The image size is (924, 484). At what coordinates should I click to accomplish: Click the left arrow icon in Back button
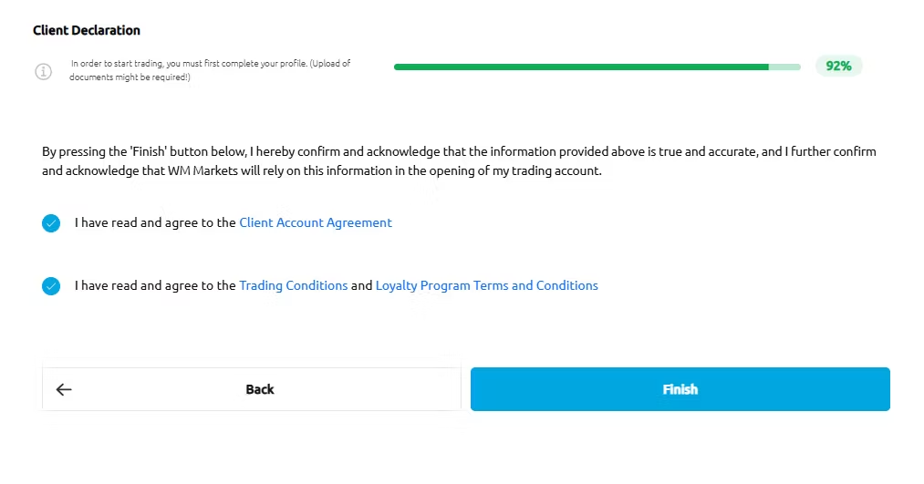(x=64, y=389)
